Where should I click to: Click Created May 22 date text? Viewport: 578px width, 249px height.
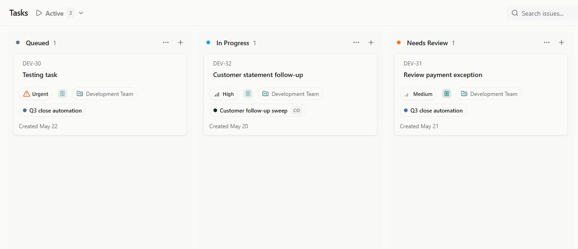coord(38,126)
